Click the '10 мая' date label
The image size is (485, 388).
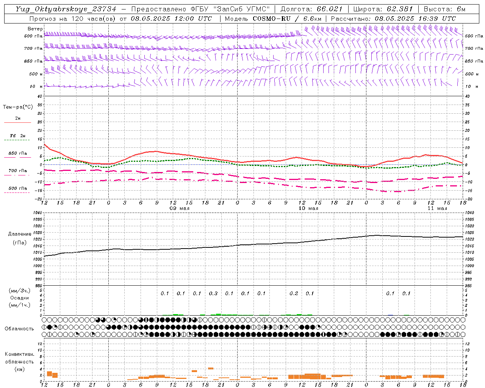tap(308, 208)
